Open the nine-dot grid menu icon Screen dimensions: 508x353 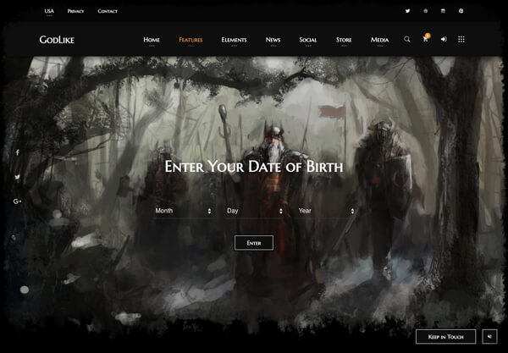click(461, 39)
